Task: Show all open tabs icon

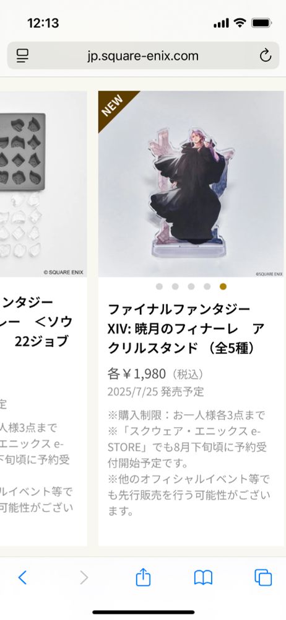Action: [x=263, y=577]
